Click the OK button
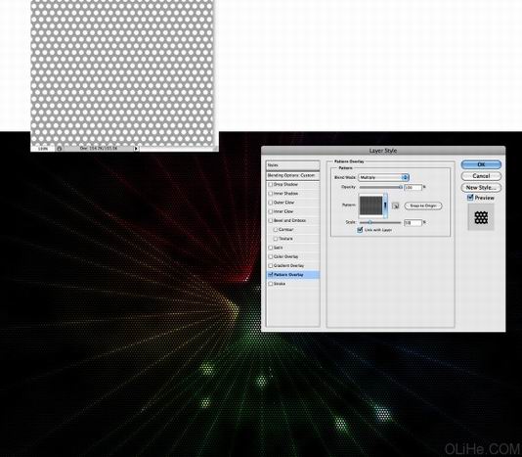Screen dimensions: 522x457 coord(481,164)
